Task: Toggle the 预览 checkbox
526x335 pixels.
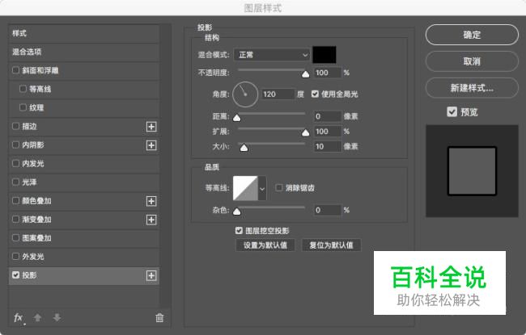Action: [452, 111]
